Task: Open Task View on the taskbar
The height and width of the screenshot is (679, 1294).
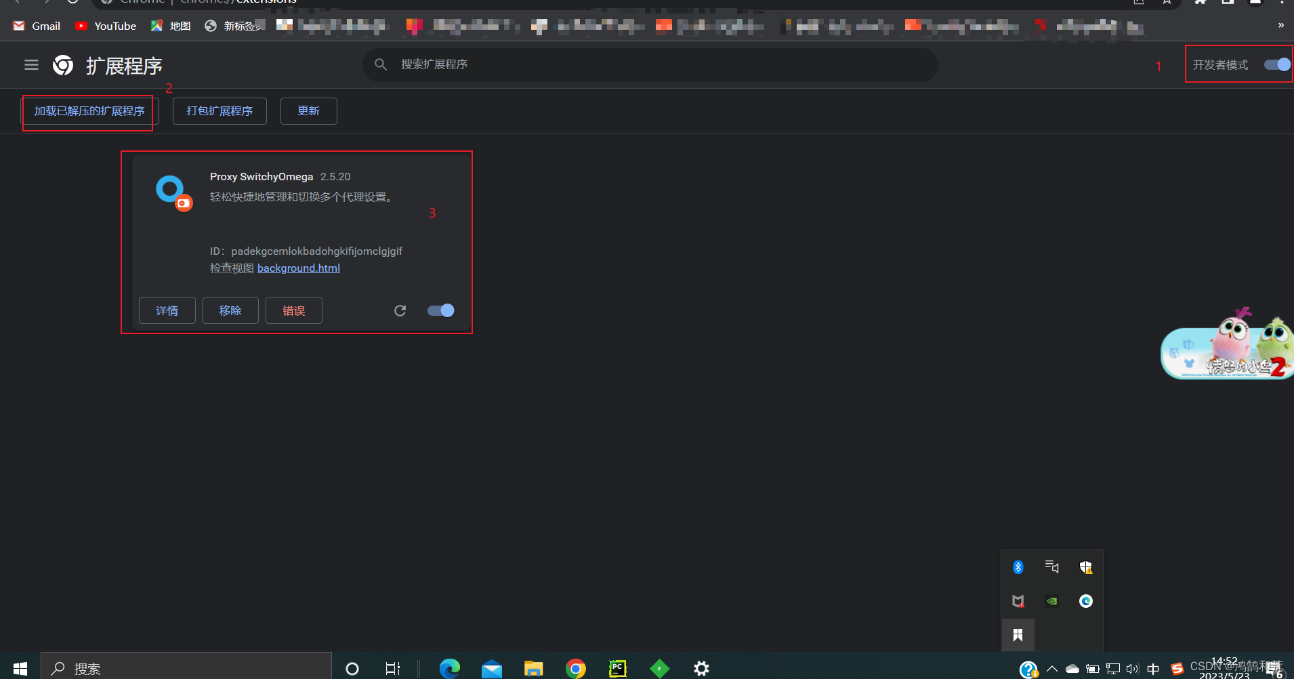Action: 393,669
